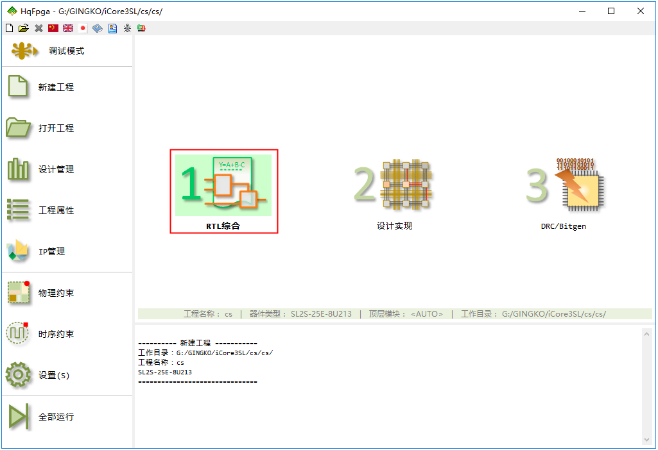This screenshot has height=450, width=658.
Task: Click the new file toolbar icon
Action: (9, 28)
